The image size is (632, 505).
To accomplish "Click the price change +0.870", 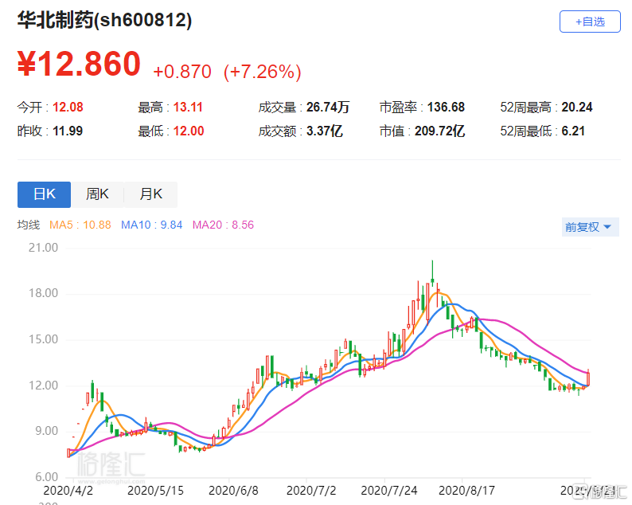I will pos(182,72).
